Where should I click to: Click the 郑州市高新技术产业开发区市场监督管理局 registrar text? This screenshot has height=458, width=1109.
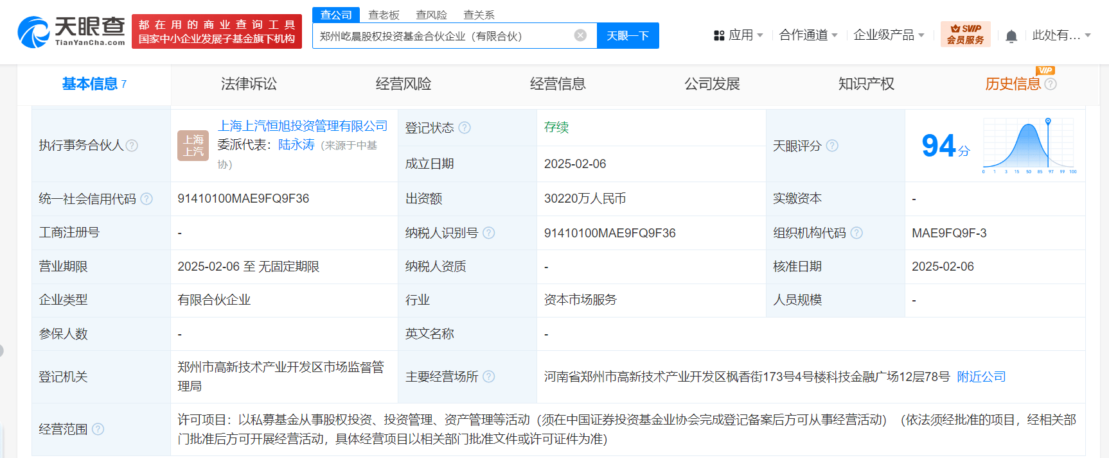[281, 377]
